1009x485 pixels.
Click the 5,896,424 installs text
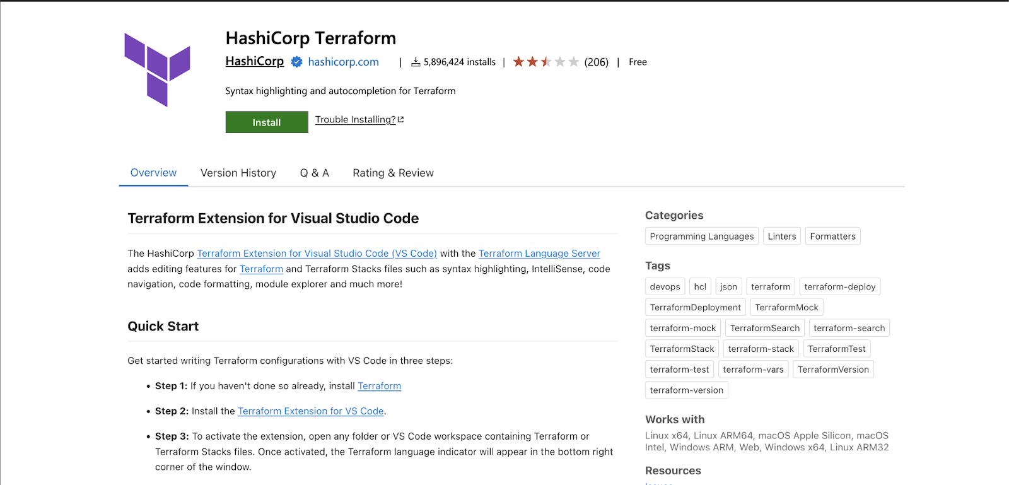click(x=460, y=62)
